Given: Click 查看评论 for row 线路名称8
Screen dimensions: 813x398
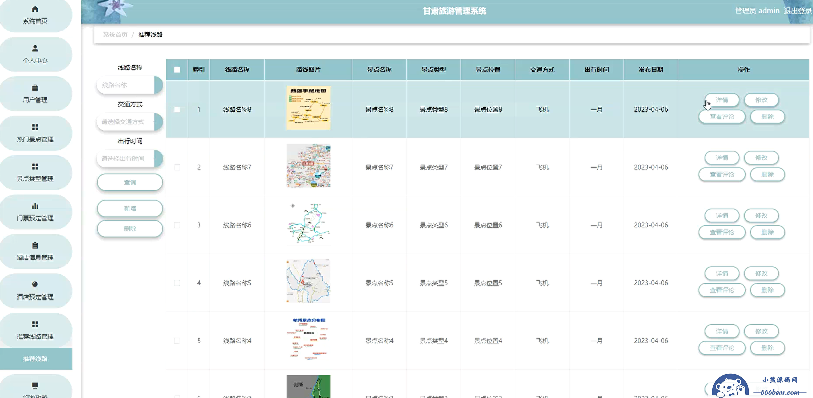Looking at the screenshot, I should 722,116.
